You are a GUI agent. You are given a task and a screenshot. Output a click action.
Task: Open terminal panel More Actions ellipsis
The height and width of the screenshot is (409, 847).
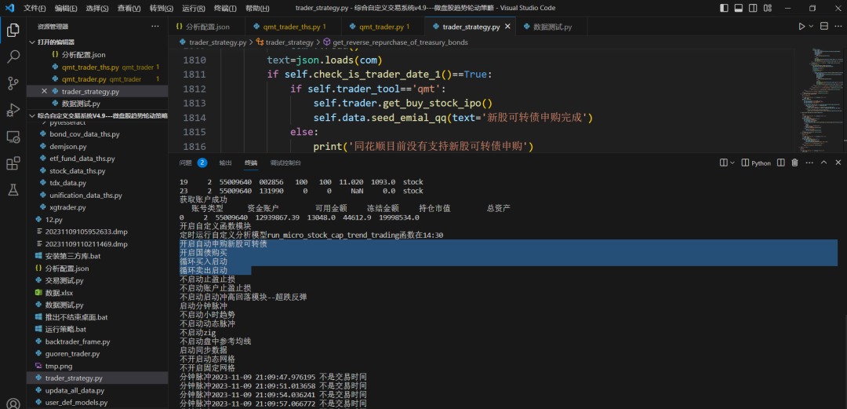point(809,163)
